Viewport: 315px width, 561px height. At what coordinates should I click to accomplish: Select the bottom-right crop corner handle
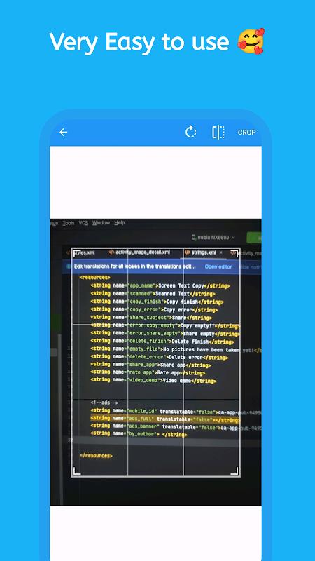click(235, 472)
